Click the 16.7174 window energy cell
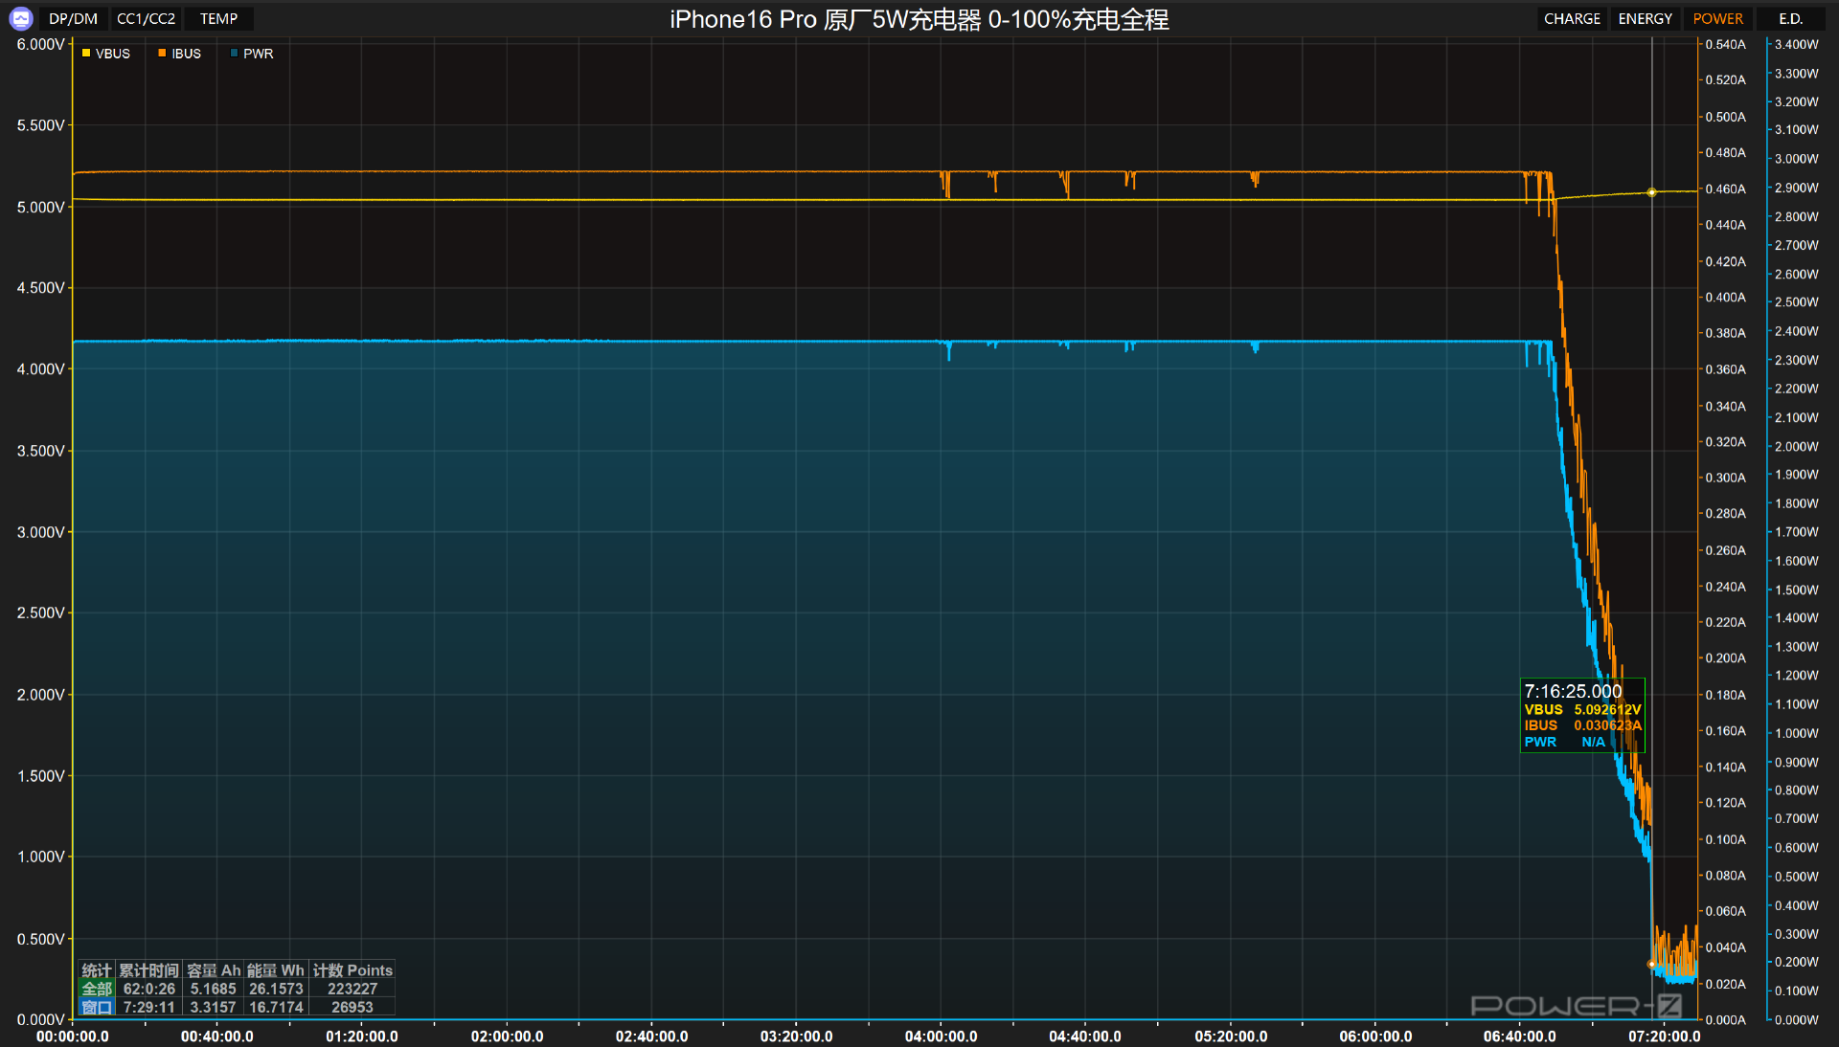The width and height of the screenshot is (1839, 1047). coord(276,1007)
